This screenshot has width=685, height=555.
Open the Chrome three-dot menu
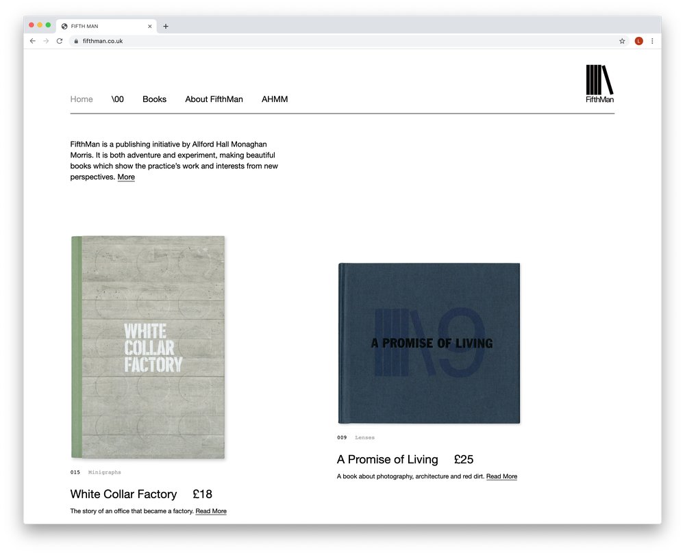[652, 41]
